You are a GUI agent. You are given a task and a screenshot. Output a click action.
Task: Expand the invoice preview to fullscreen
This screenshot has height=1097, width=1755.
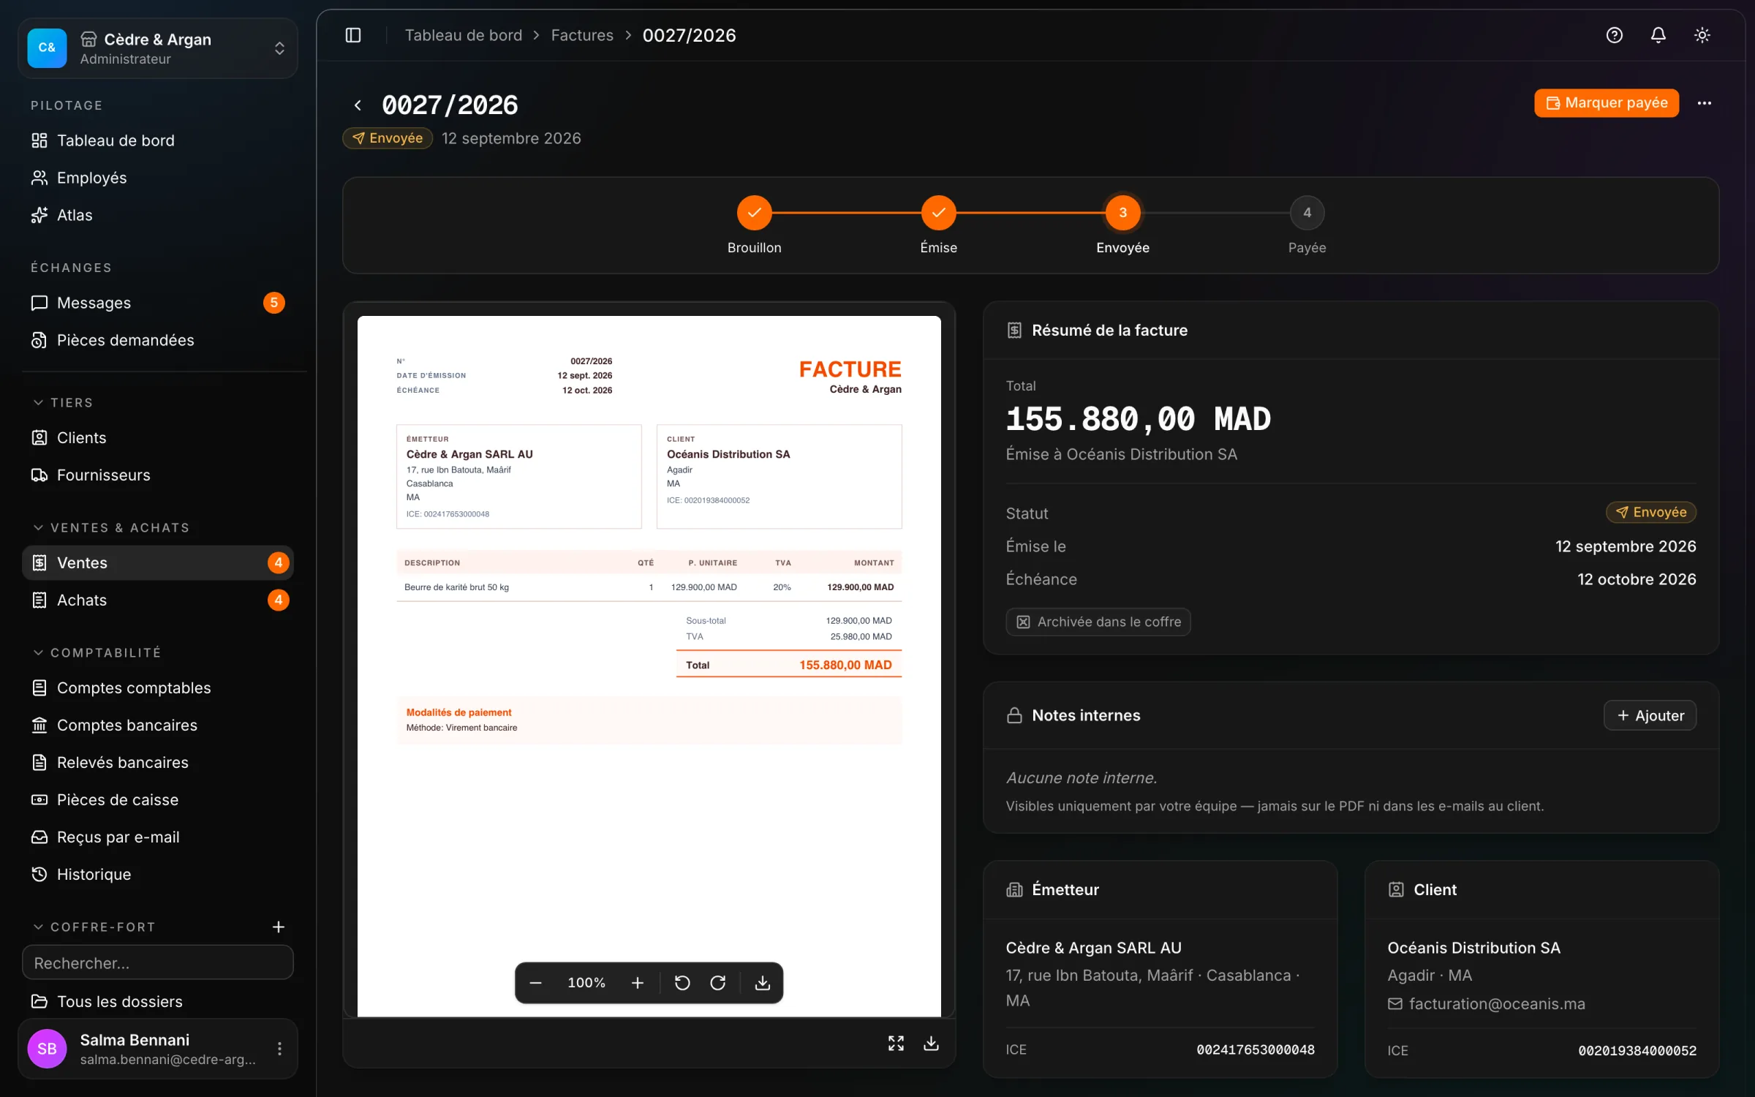point(896,1043)
